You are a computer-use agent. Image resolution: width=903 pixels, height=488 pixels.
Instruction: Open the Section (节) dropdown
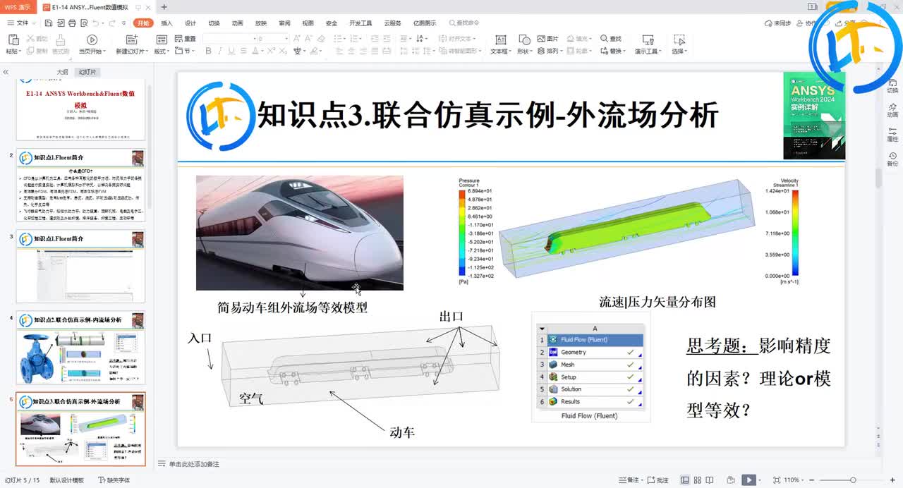[185, 51]
